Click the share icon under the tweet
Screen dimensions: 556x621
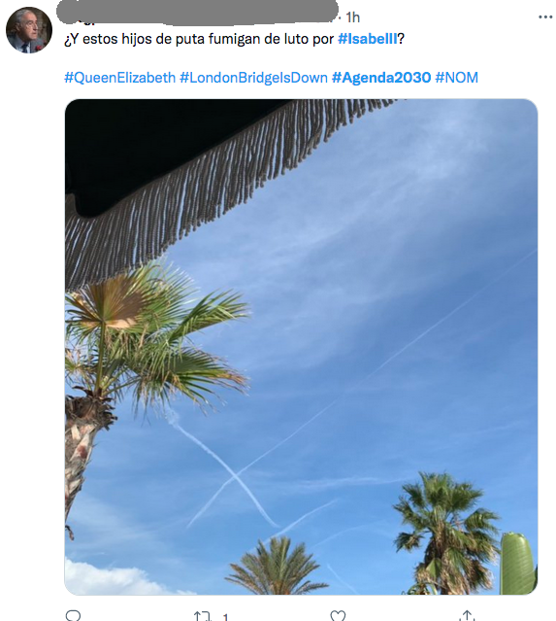(467, 615)
